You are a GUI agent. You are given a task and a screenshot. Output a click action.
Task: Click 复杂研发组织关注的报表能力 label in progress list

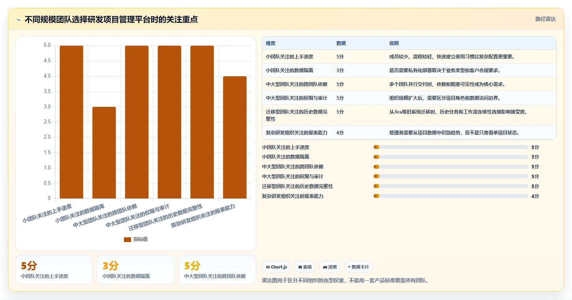(292, 196)
